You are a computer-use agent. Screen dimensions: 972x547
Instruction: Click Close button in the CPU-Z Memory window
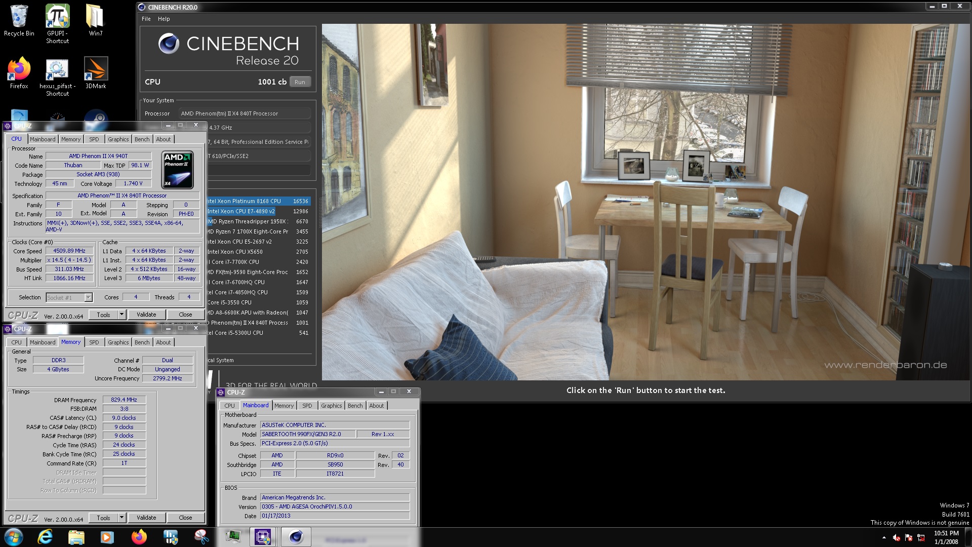pos(185,518)
